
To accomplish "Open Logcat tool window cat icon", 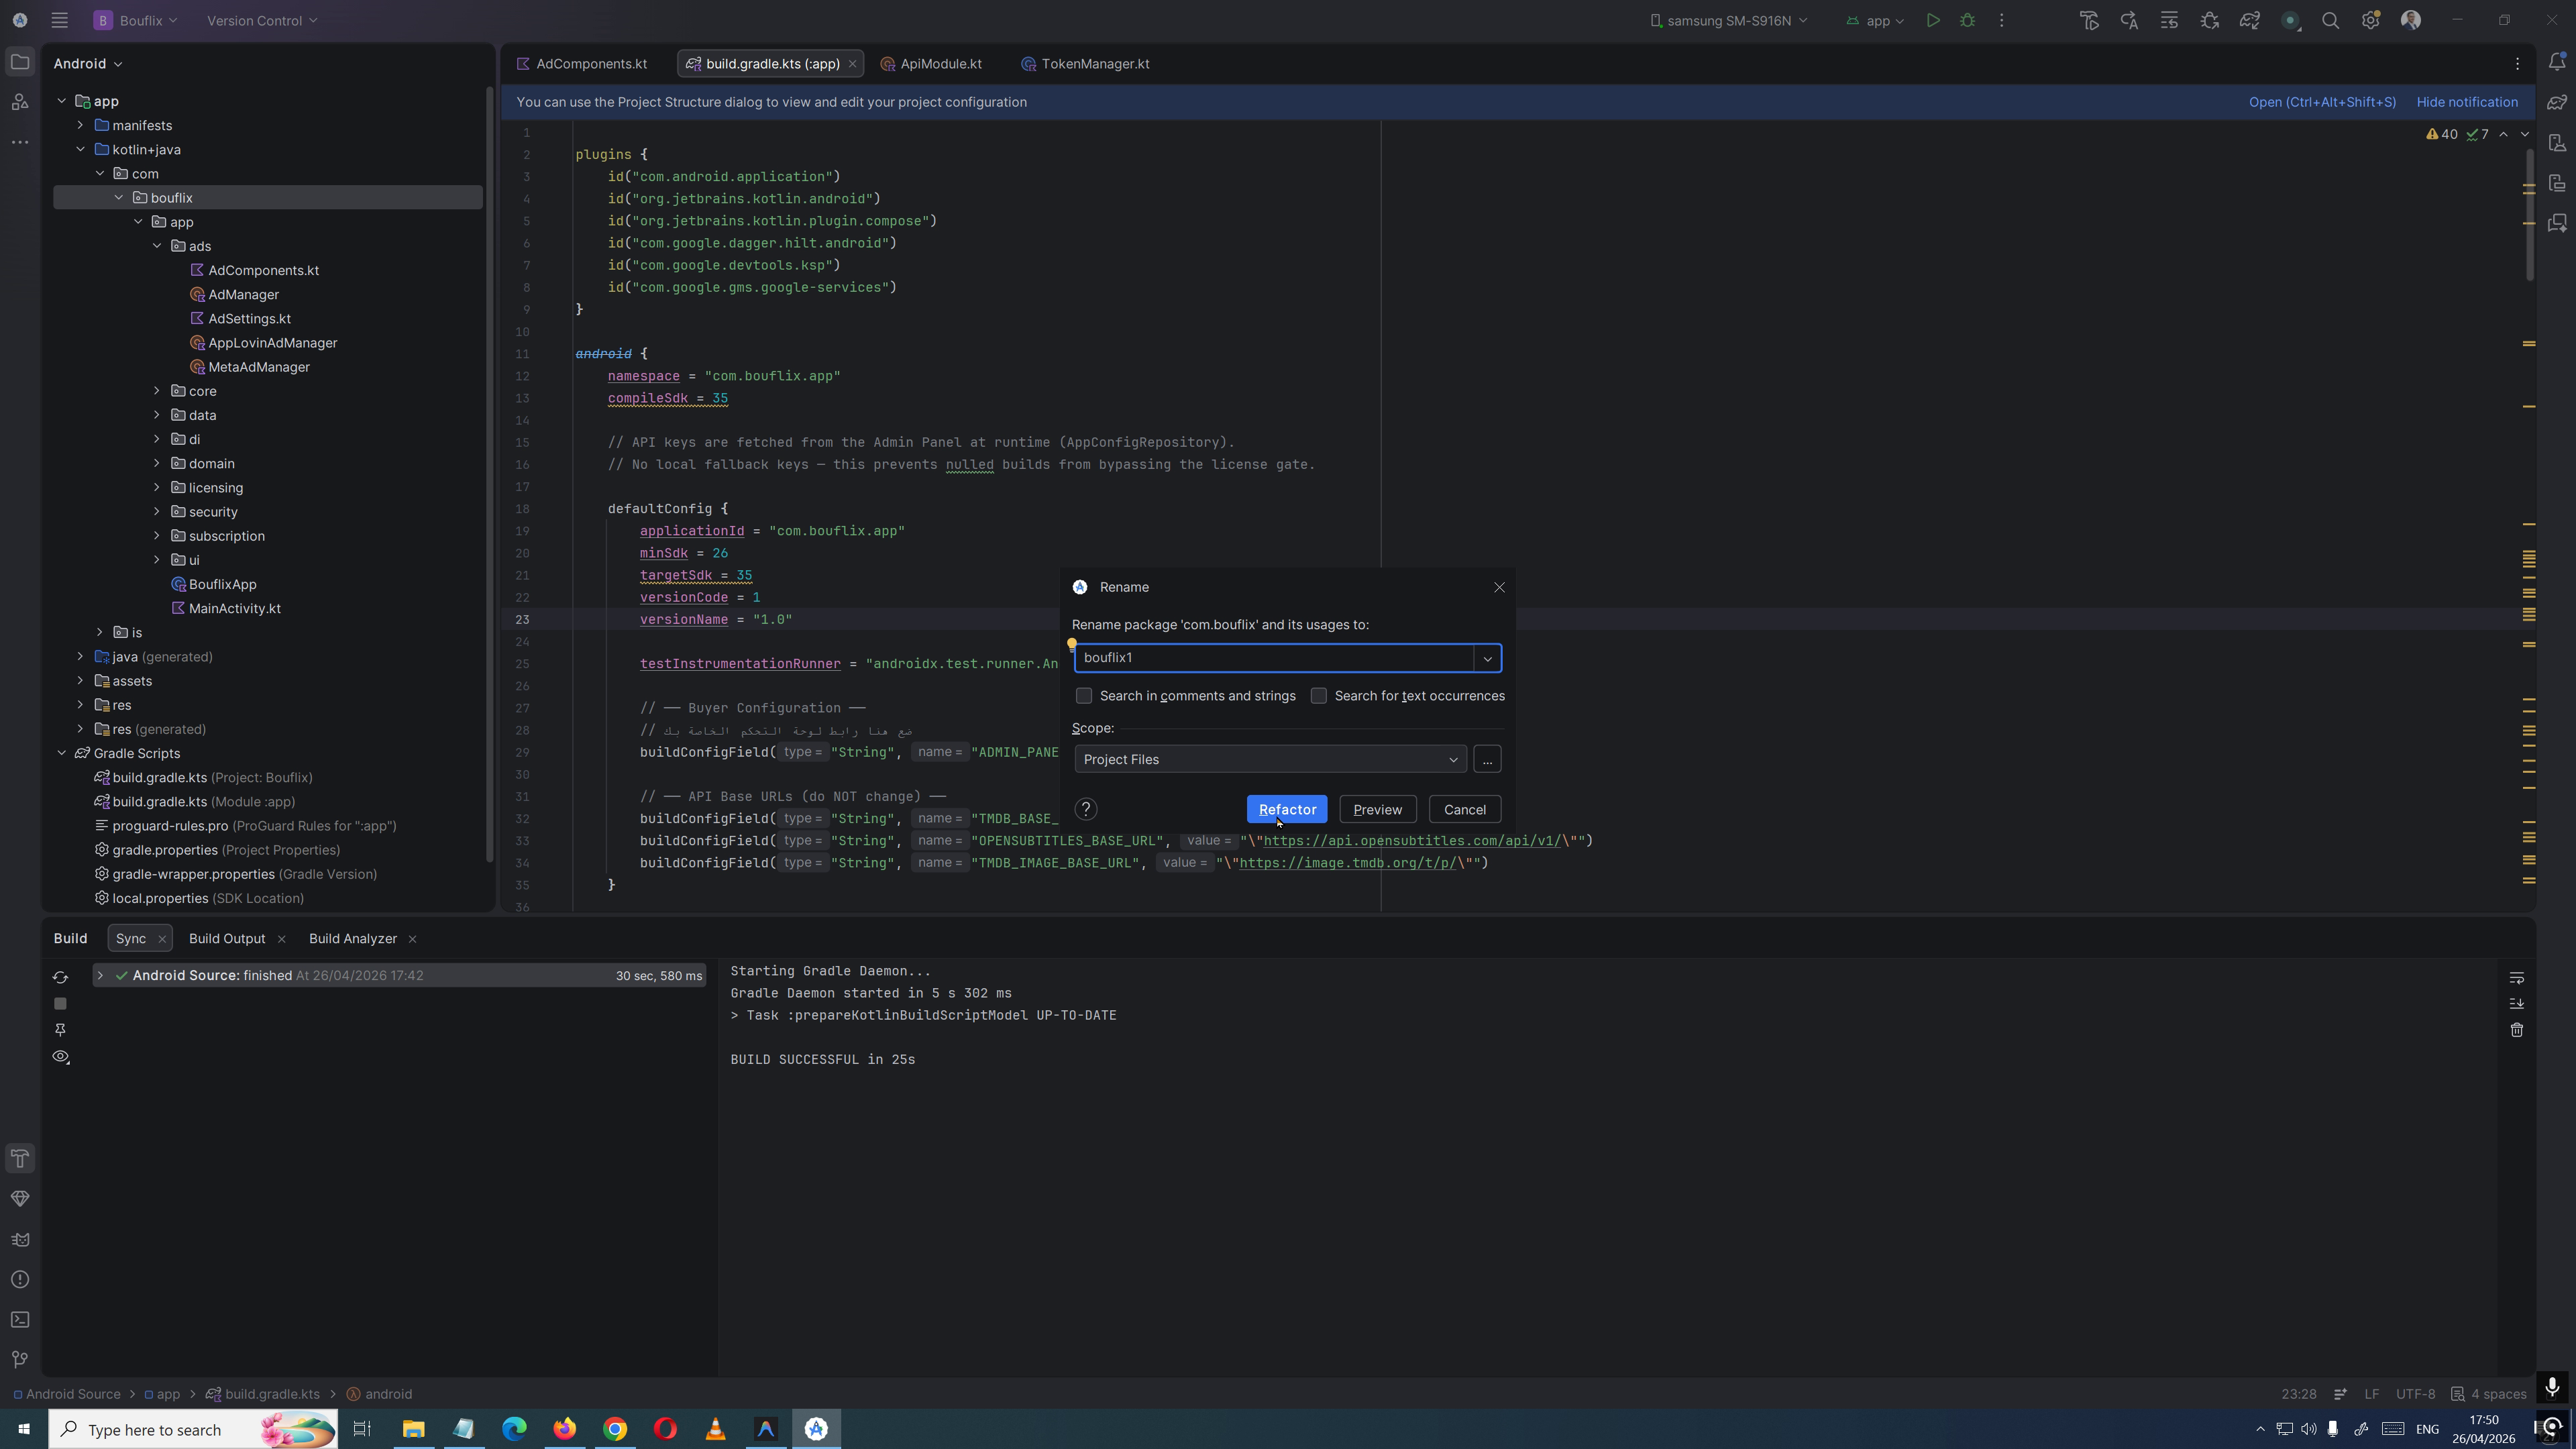I will pos(20,1239).
